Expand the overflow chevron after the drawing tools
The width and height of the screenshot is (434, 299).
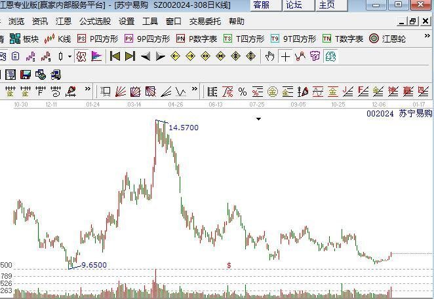click(195, 89)
